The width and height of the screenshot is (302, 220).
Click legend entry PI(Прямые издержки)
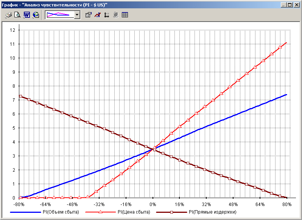(x=212, y=212)
